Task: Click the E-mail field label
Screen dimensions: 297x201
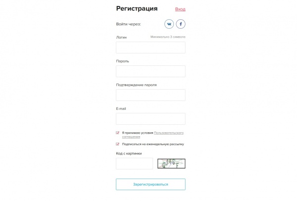Action: 121,108
